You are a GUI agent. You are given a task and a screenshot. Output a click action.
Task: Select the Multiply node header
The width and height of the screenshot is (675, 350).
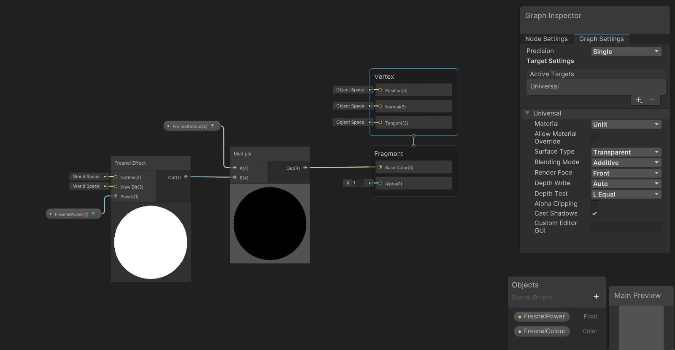pyautogui.click(x=270, y=154)
